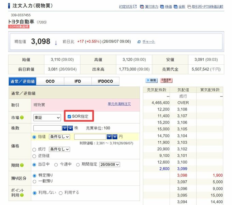Select the 成行 radio button
Viewport: 232px width, 205px height.
(x=34, y=150)
